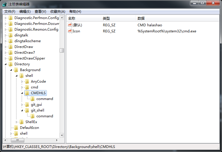Expand the Diagnostic.Perfmon.Config key

pyautogui.click(x=6, y=18)
